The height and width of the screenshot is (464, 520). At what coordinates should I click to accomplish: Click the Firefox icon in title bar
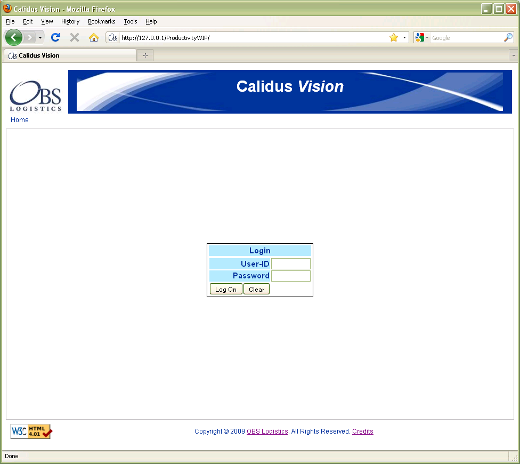pos(7,9)
